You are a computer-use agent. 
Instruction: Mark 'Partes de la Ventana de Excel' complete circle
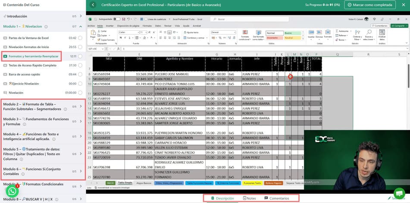tap(80, 38)
